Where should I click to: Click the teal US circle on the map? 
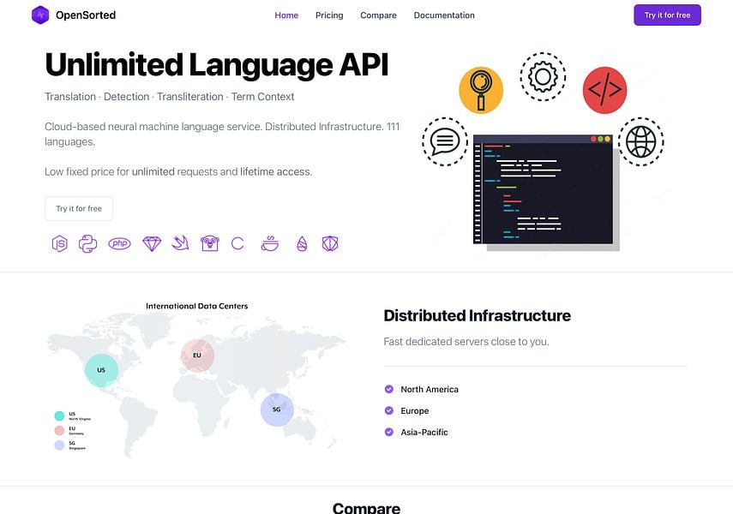click(101, 370)
